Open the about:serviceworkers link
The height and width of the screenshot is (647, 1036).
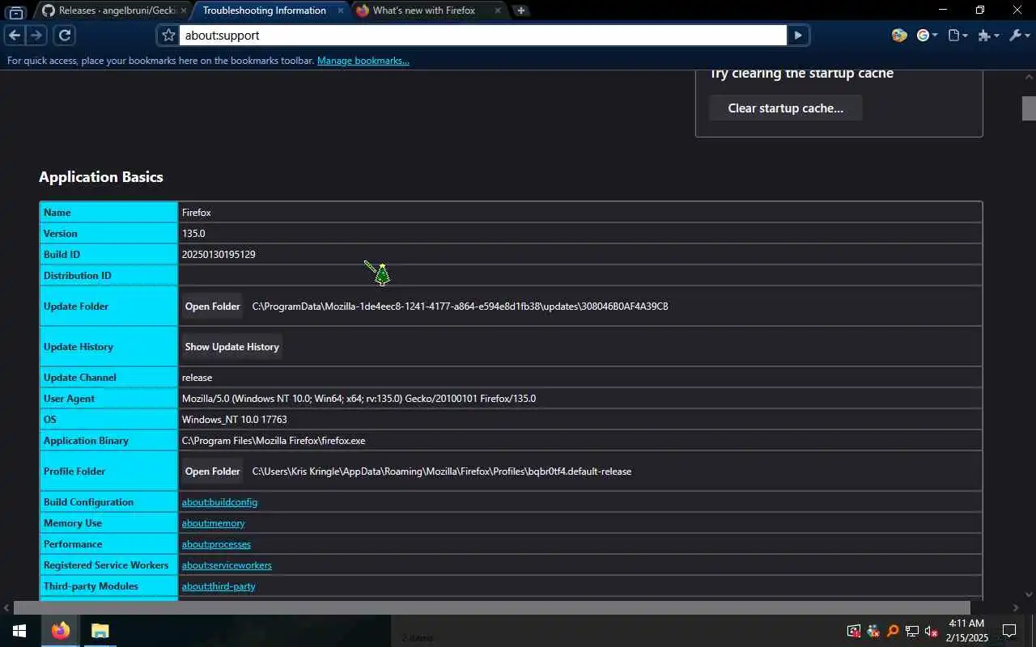(227, 565)
